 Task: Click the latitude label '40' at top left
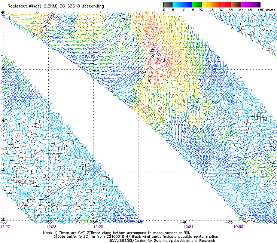tap(3, 12)
